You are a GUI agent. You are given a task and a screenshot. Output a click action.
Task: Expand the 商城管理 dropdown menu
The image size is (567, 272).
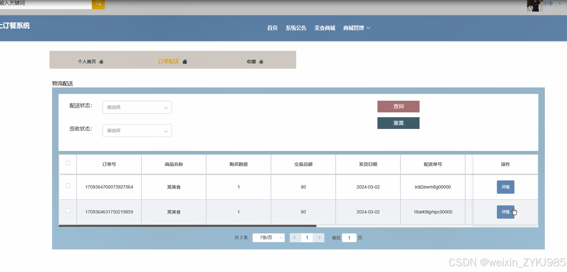pos(357,28)
